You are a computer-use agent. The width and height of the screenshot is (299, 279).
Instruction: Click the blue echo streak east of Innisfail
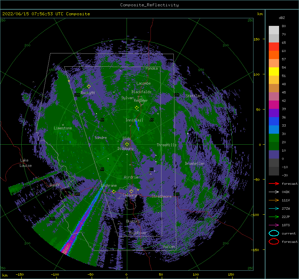[x=137, y=125]
